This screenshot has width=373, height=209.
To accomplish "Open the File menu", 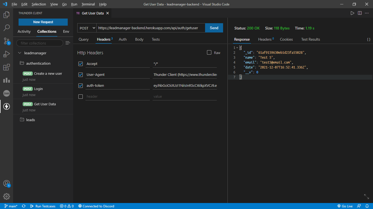I will click(14, 4).
